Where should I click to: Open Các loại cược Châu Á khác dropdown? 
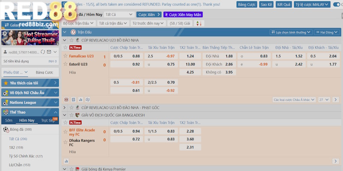point(294,100)
